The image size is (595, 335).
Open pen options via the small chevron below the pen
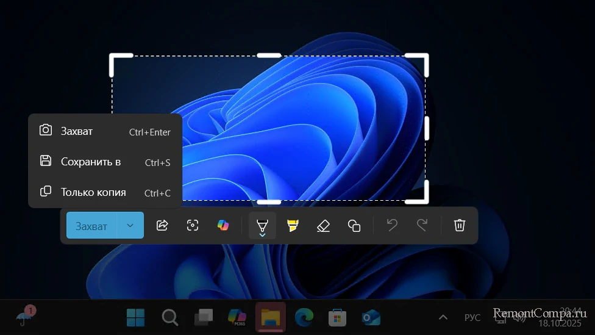coord(262,235)
